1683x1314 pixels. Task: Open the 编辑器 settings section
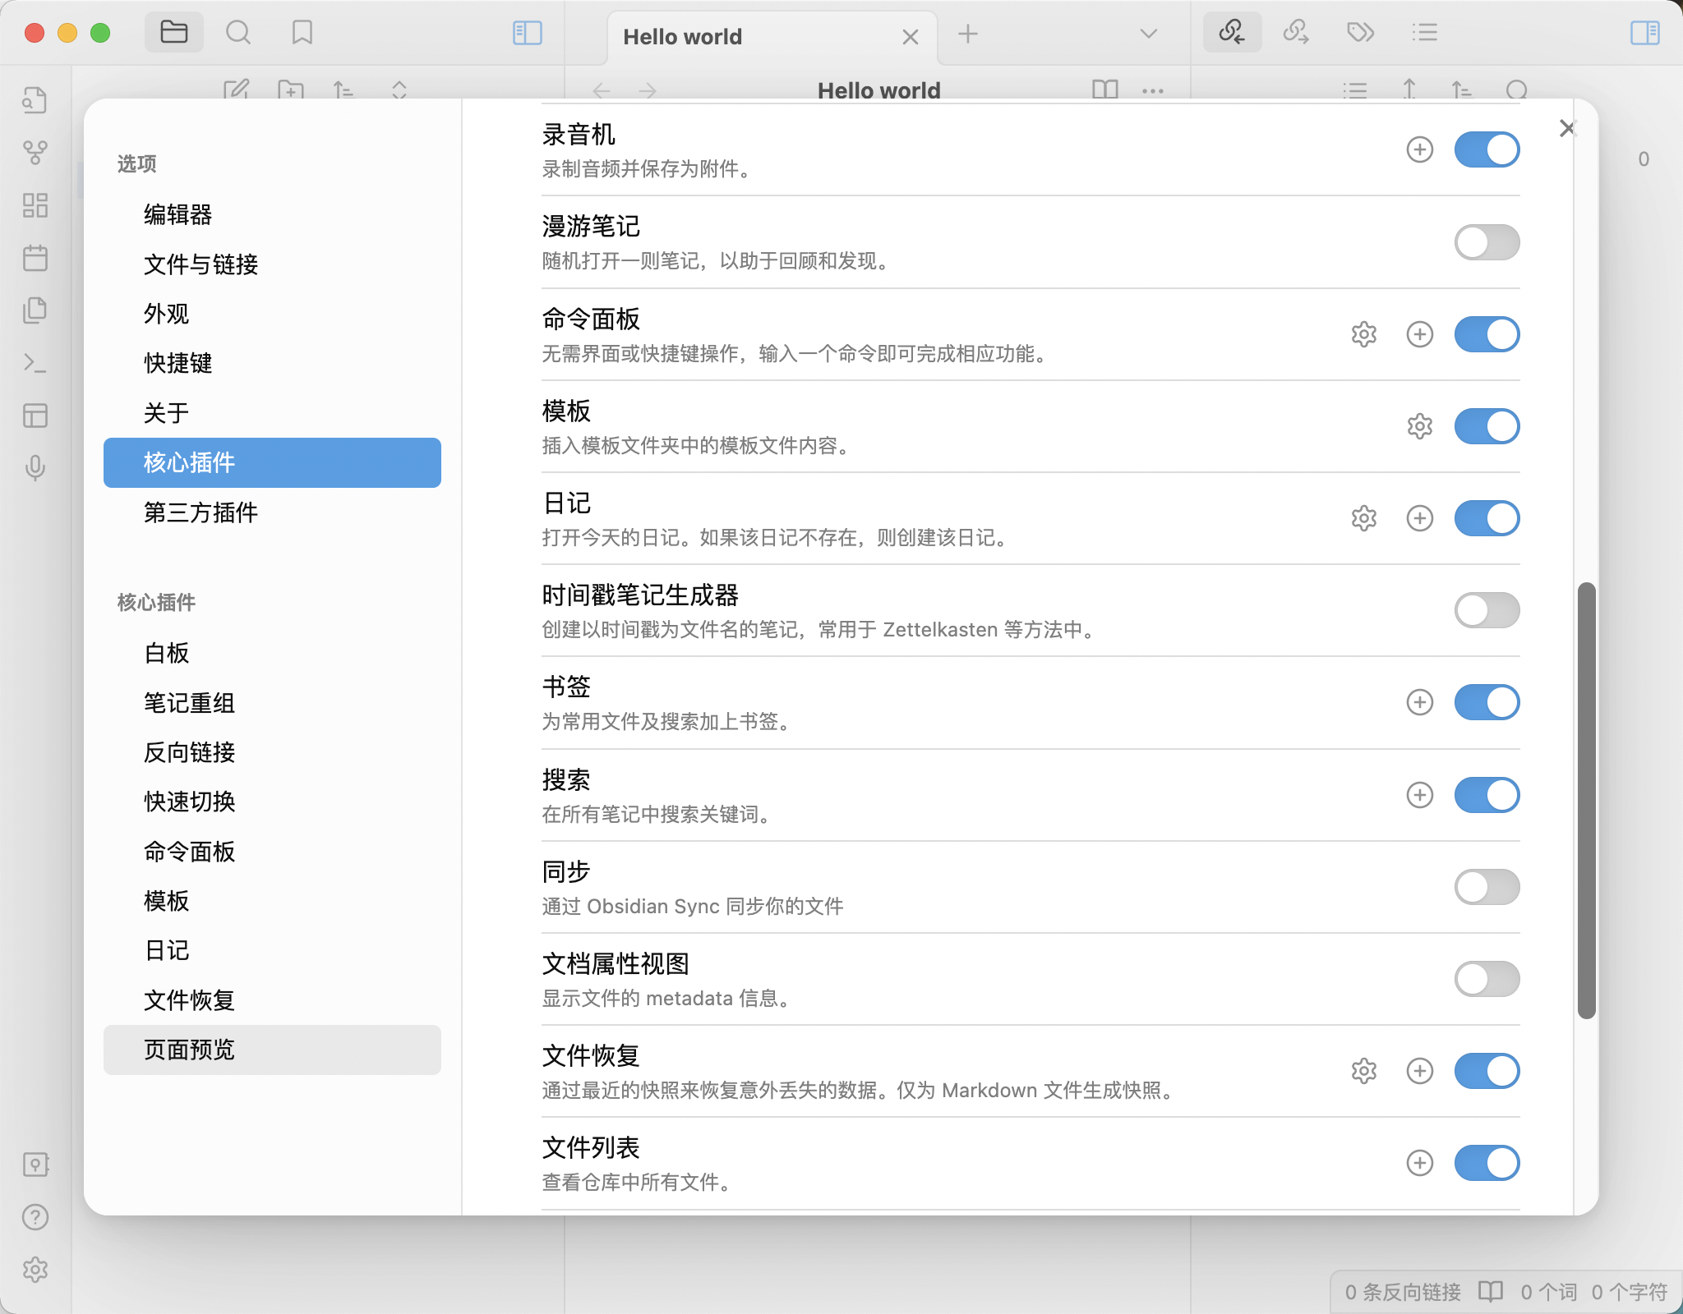(178, 214)
